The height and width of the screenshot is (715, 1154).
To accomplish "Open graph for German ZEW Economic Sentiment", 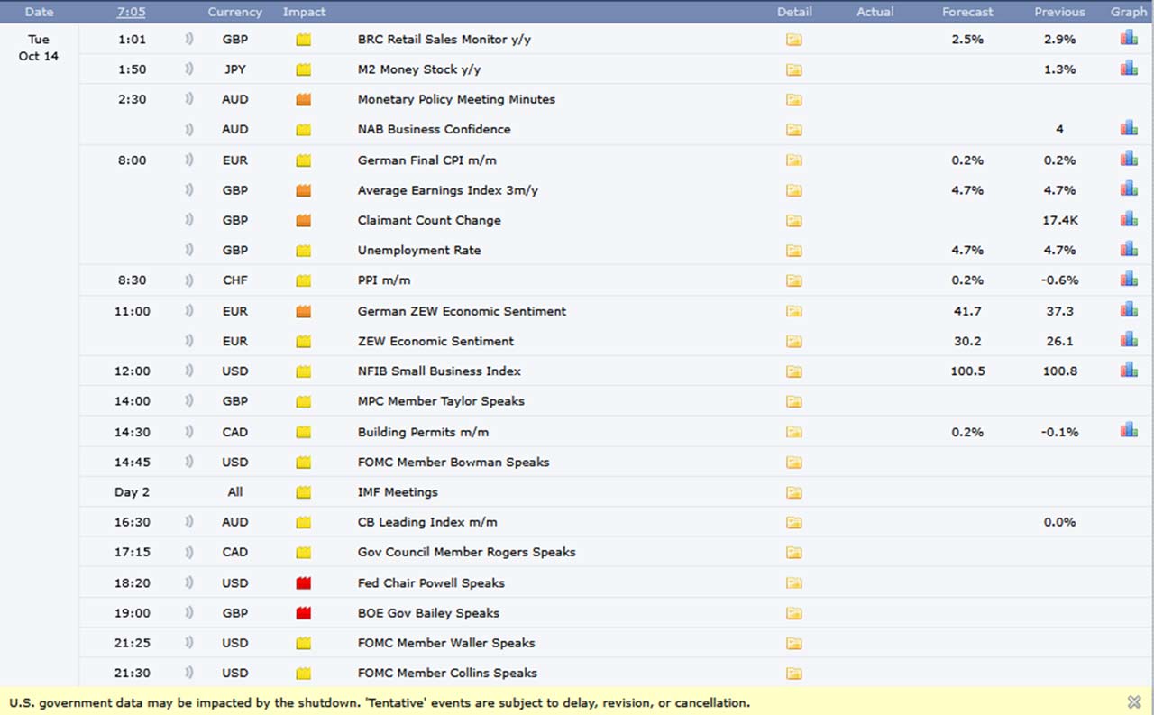I will [1129, 310].
